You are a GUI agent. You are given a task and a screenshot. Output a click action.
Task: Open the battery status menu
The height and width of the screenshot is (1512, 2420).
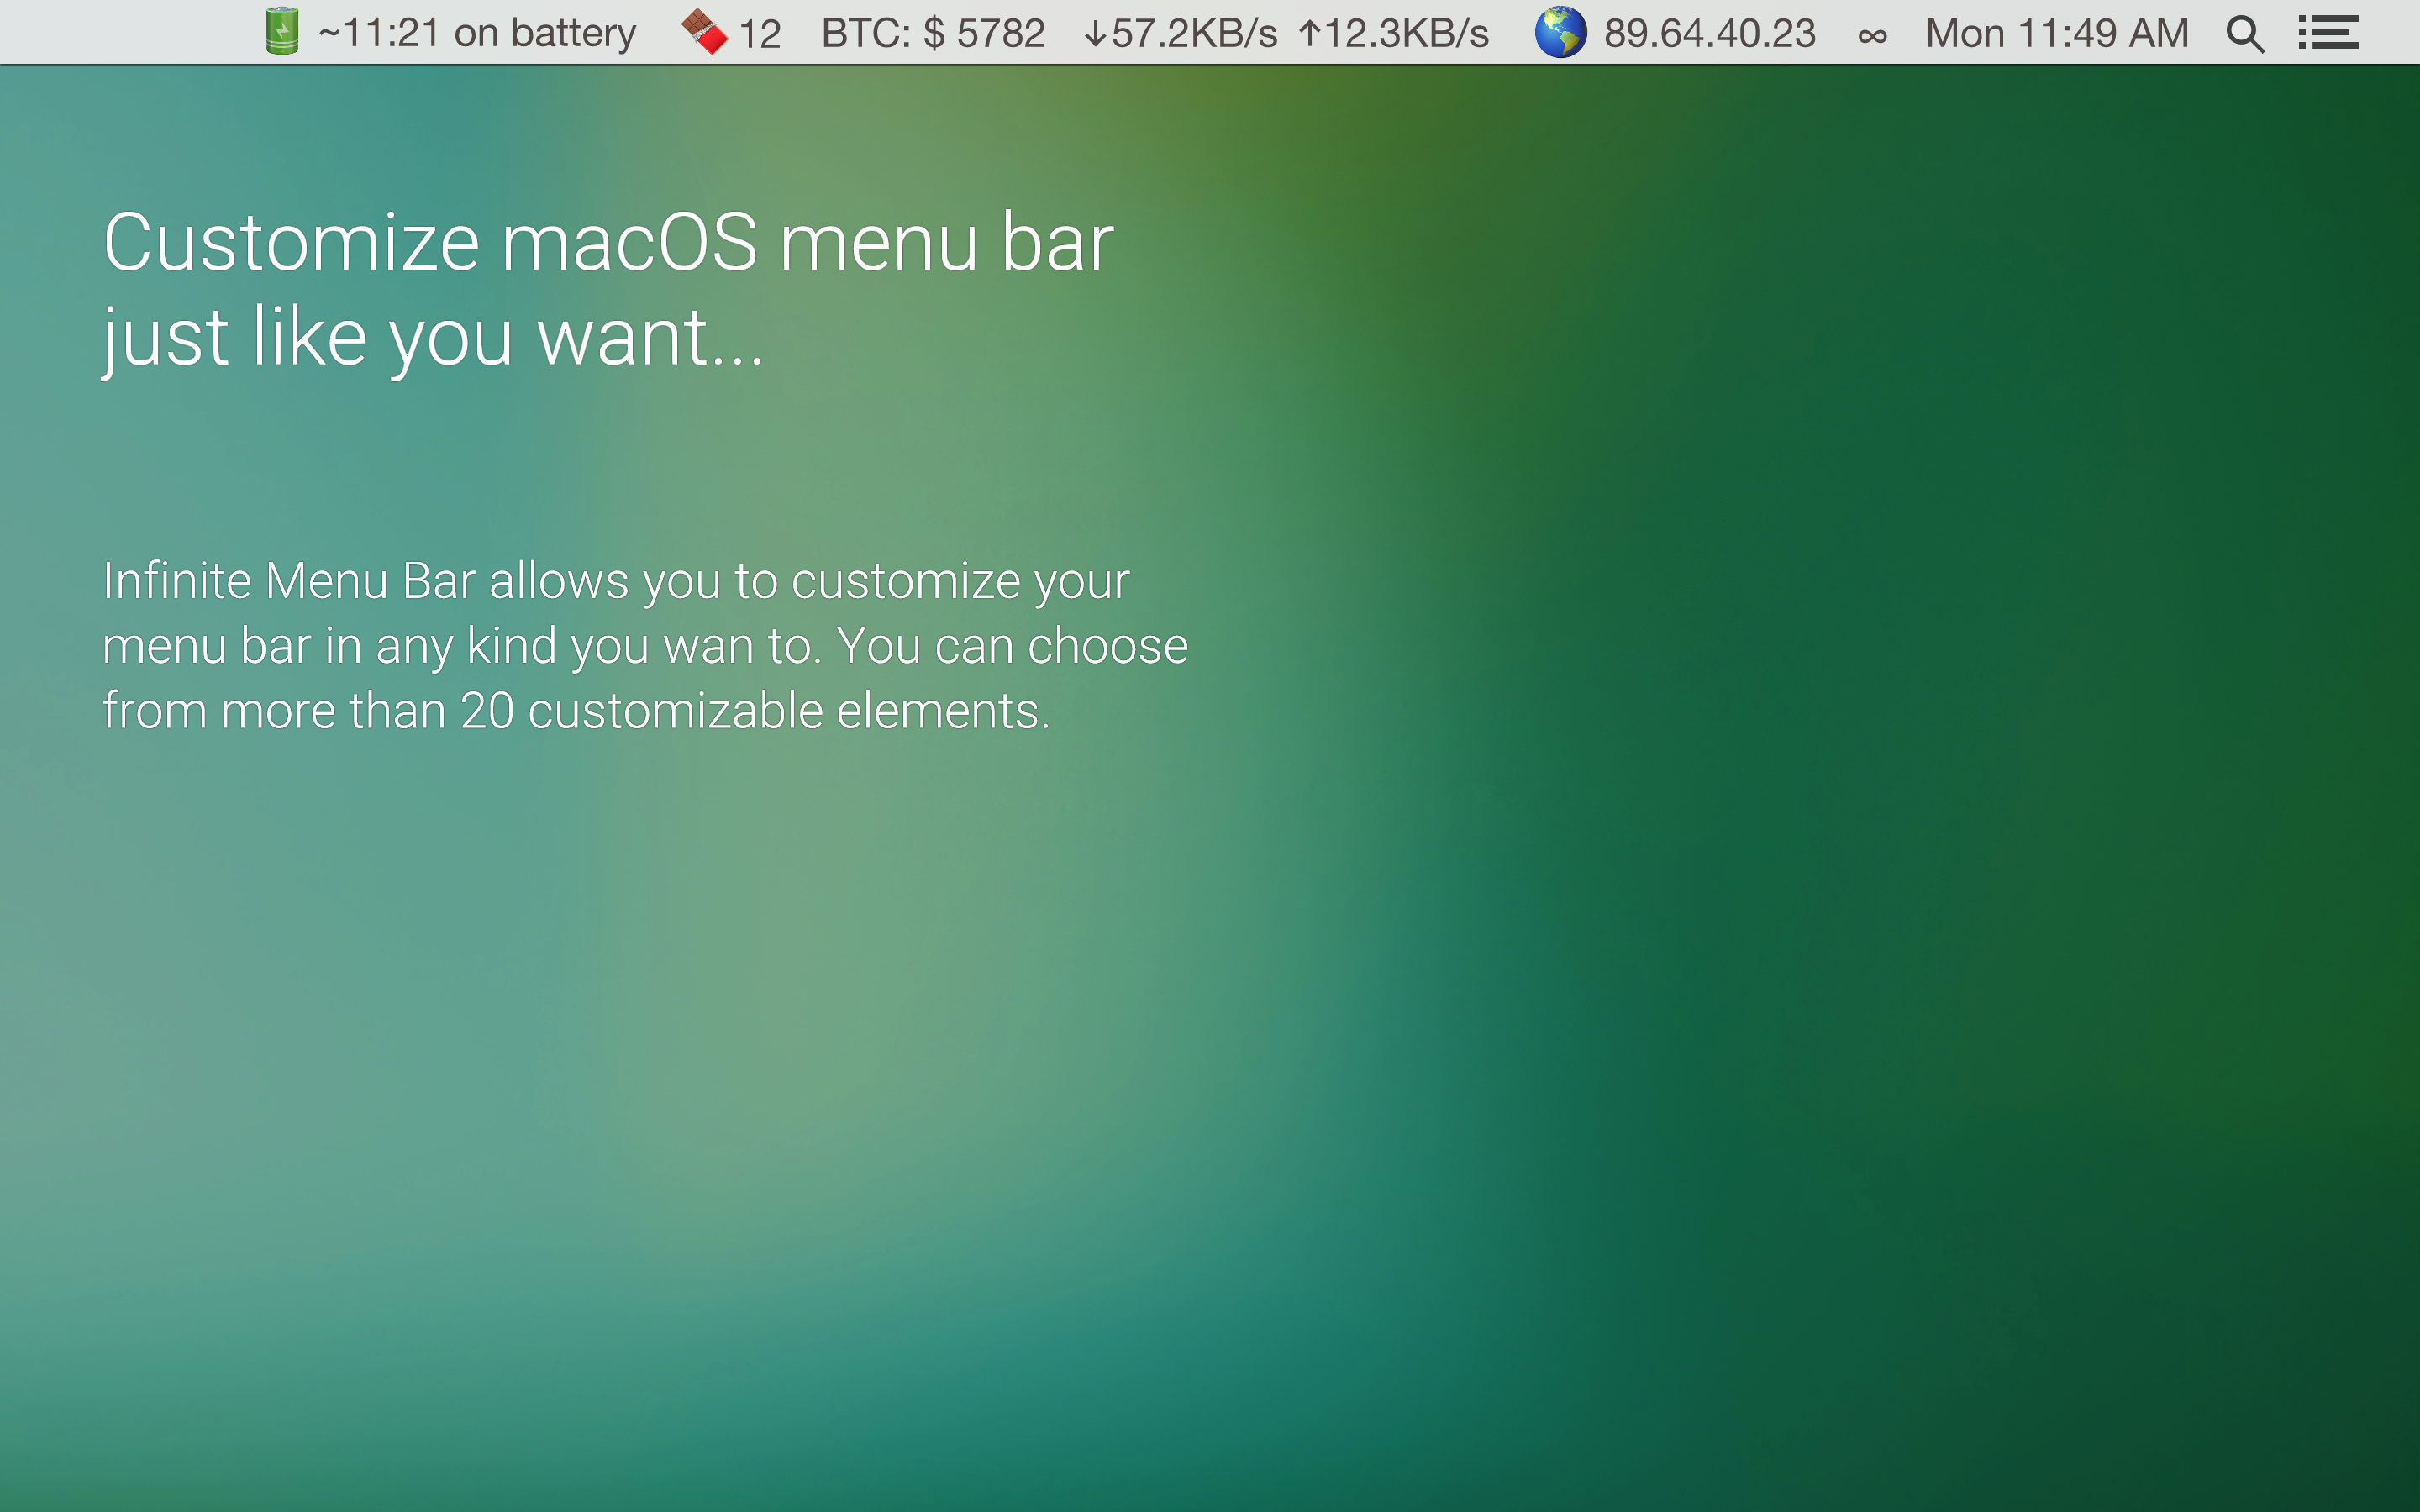(x=283, y=32)
